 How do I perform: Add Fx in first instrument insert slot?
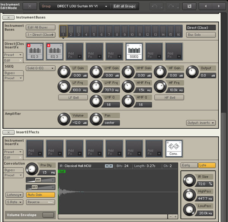(35, 149)
